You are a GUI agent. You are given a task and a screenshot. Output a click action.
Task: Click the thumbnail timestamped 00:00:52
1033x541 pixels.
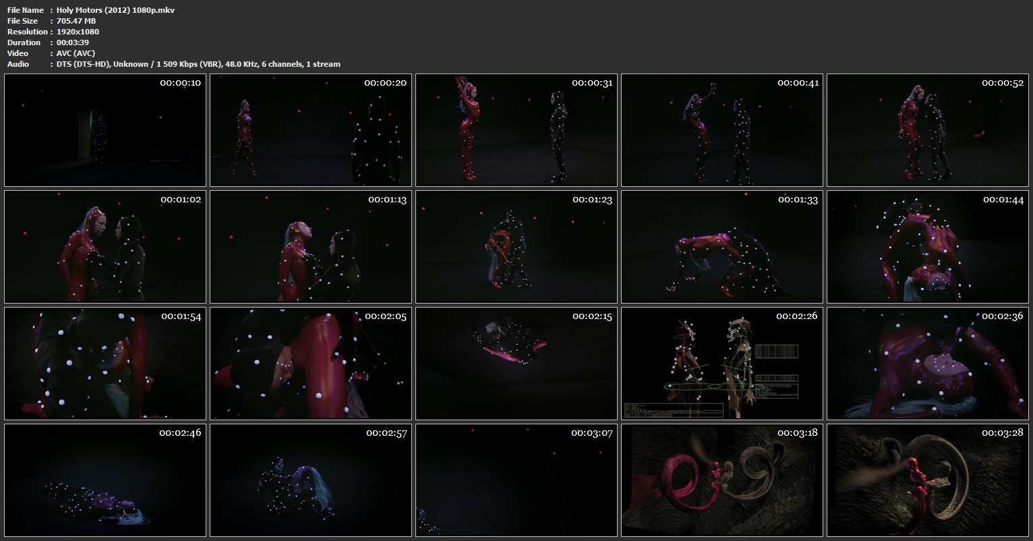click(928, 130)
